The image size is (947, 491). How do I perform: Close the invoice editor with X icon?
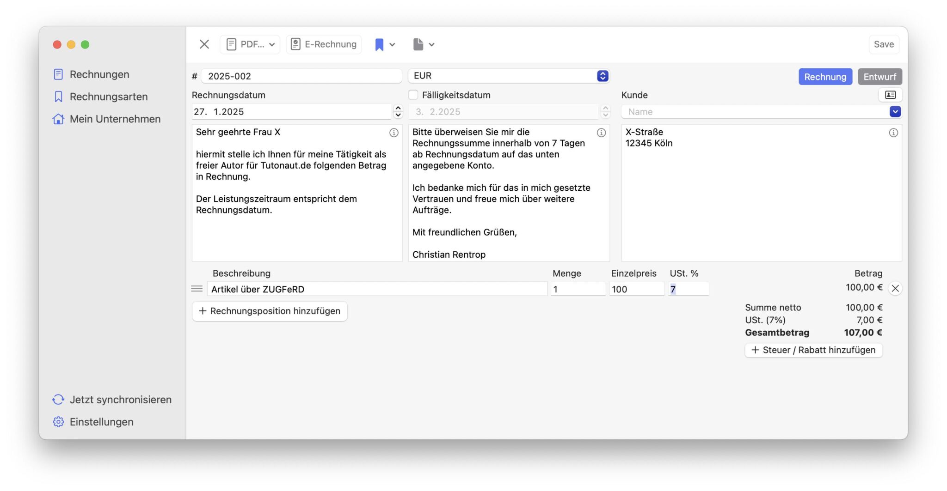pos(204,44)
